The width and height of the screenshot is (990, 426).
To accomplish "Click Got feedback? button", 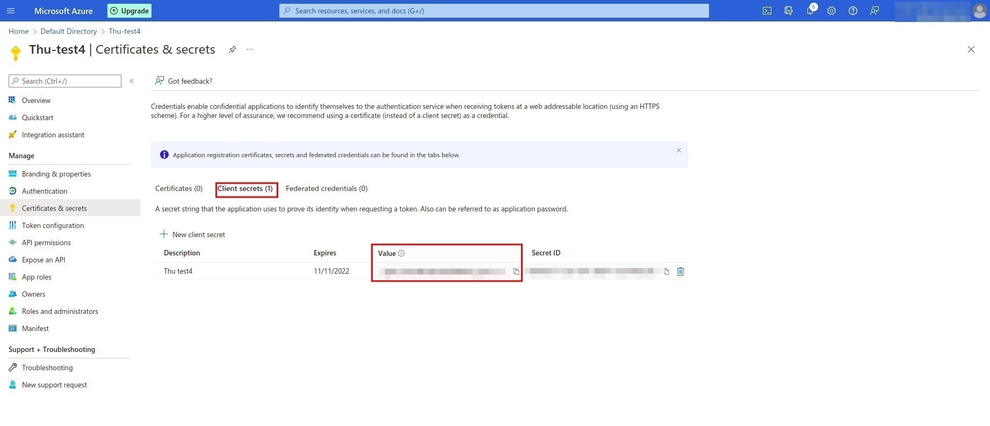I will 184,81.
